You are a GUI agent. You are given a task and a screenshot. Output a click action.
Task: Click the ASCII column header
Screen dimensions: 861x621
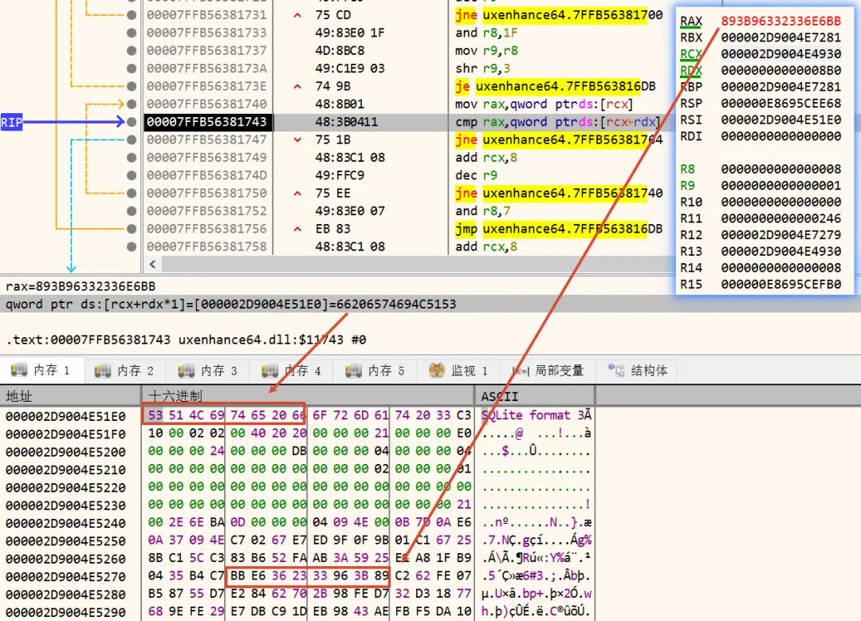click(535, 396)
